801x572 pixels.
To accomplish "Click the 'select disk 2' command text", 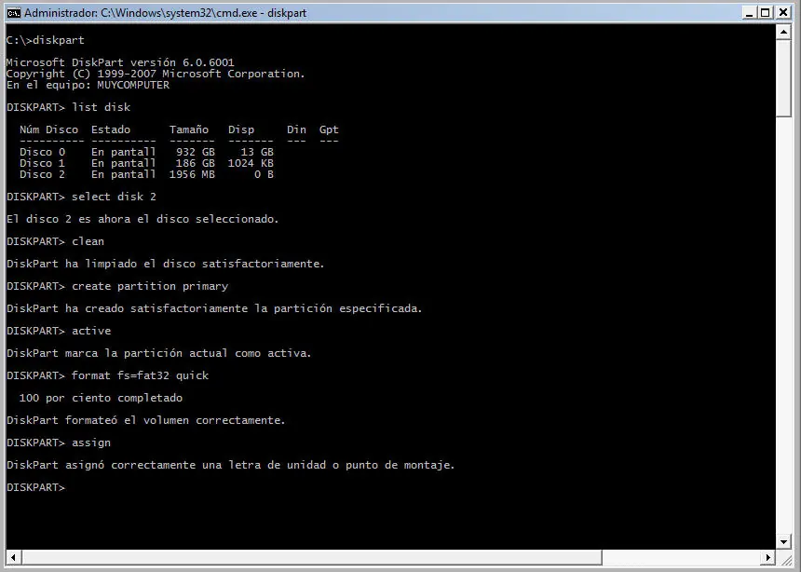I will [114, 197].
